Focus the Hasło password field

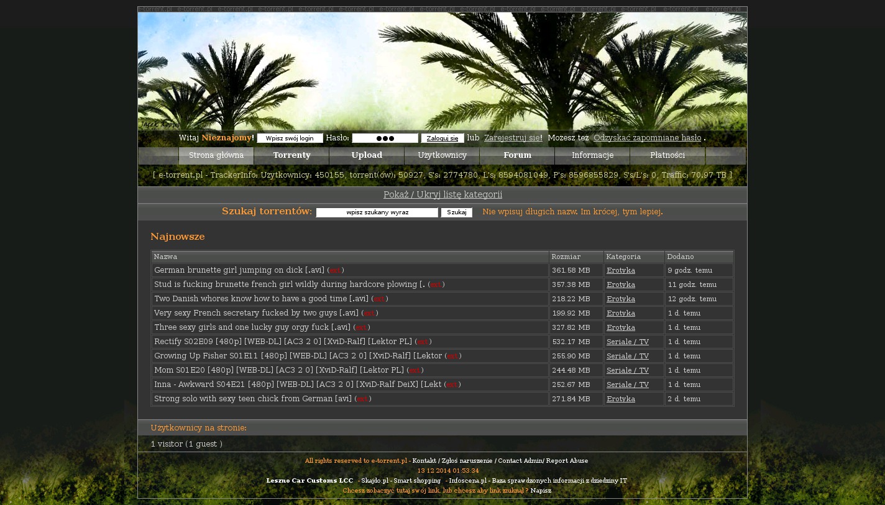tap(385, 139)
